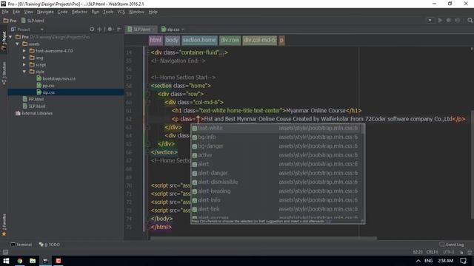Expand the script folder
Screen dimensions: 474x266
pyautogui.click(x=24, y=65)
